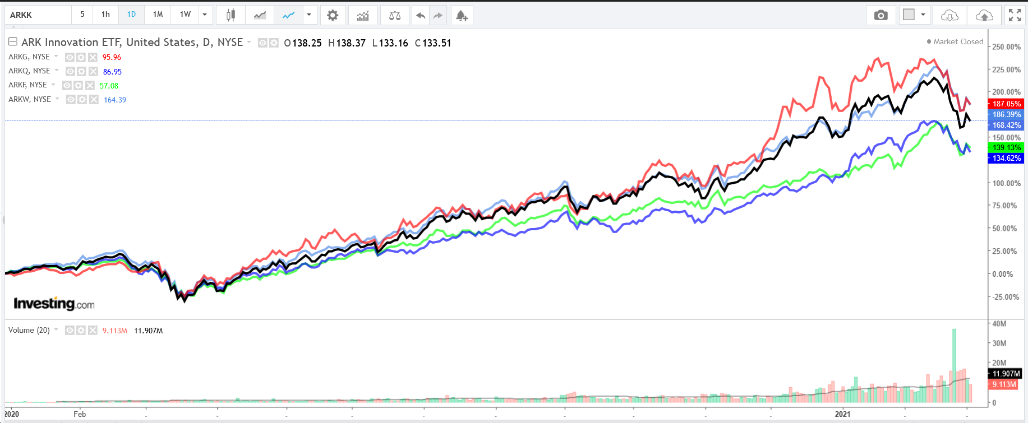
Task: Click the 11.907M volume axis label
Action: [x=1006, y=373]
